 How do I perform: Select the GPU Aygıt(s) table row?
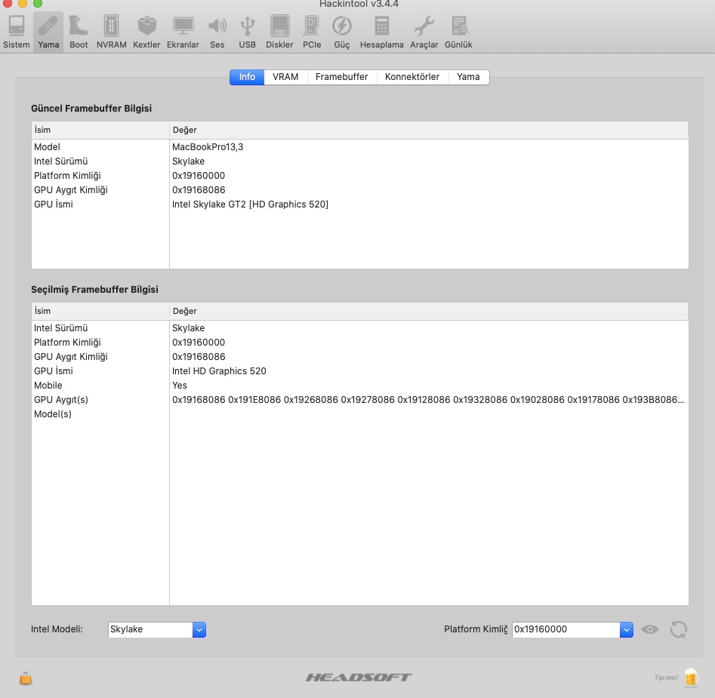point(359,400)
